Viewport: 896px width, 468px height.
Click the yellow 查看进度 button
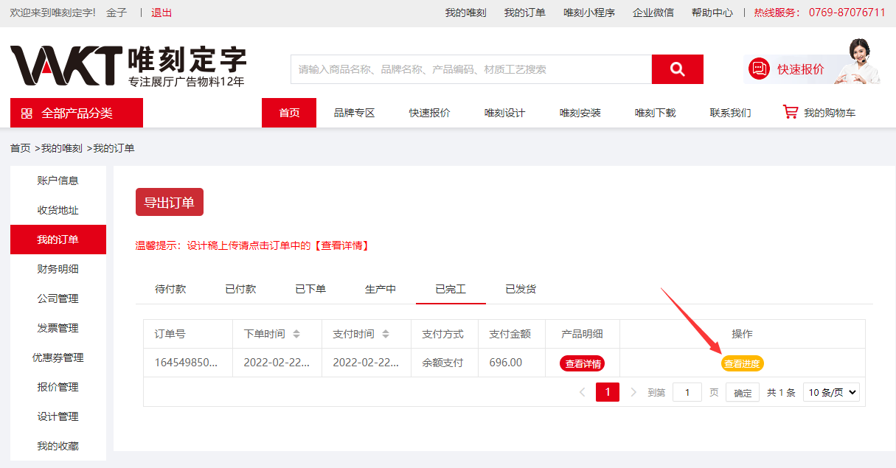(x=742, y=363)
